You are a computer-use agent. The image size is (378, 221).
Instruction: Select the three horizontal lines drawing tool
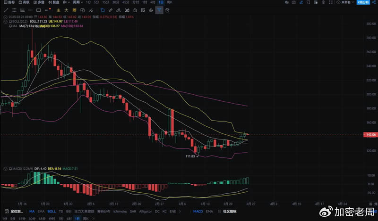(x=22, y=10)
